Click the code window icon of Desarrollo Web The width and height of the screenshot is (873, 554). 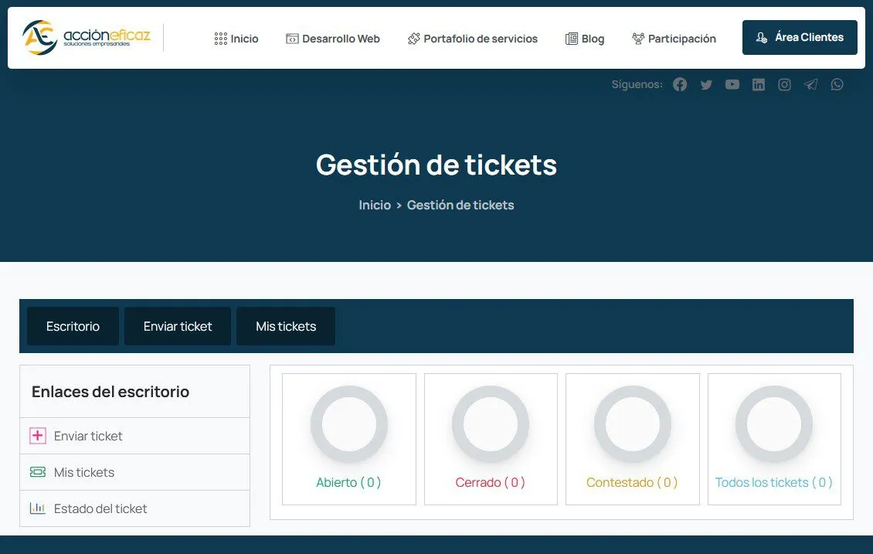pyautogui.click(x=292, y=39)
